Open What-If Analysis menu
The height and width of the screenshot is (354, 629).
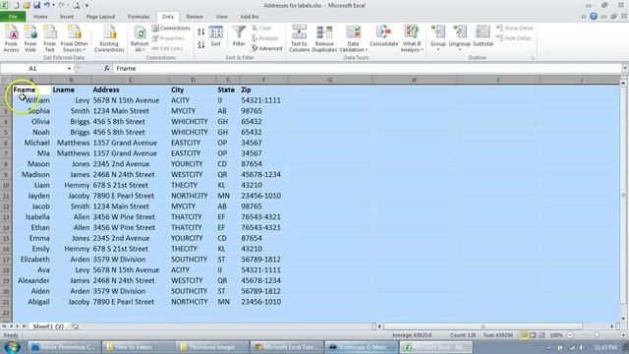pos(412,38)
